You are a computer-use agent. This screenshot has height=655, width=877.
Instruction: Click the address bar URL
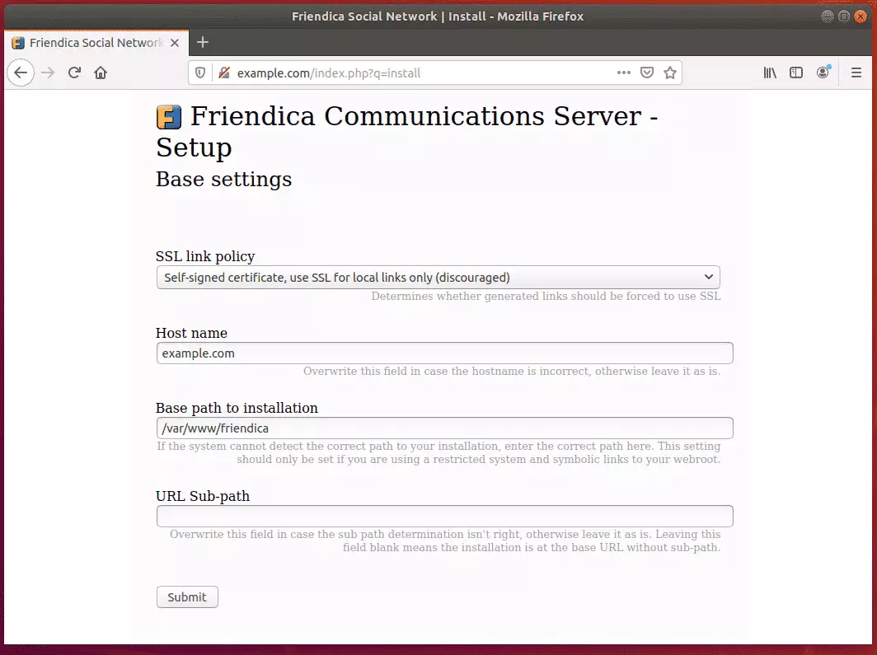tap(329, 73)
